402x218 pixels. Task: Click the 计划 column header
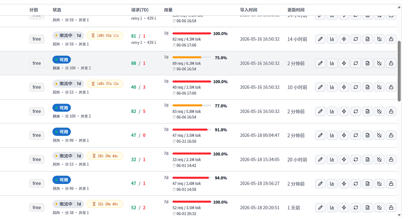point(34,10)
